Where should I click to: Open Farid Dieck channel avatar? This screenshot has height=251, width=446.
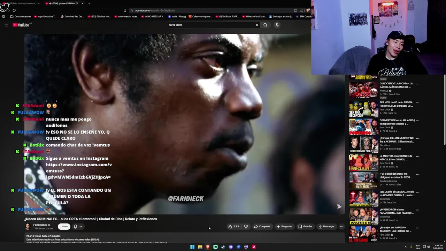(28, 227)
